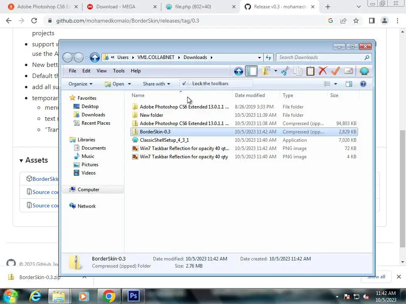Click the Open button in command bar
This screenshot has height=304, width=406.
pyautogui.click(x=115, y=84)
